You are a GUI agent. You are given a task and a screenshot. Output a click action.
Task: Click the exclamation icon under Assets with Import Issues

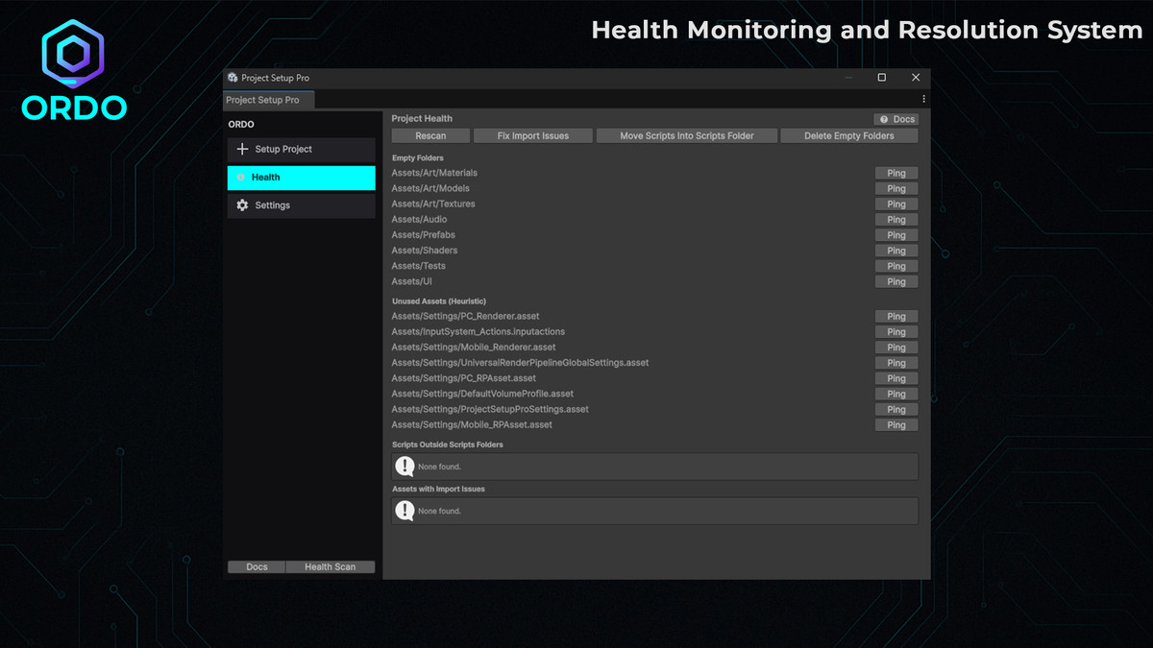tap(405, 510)
